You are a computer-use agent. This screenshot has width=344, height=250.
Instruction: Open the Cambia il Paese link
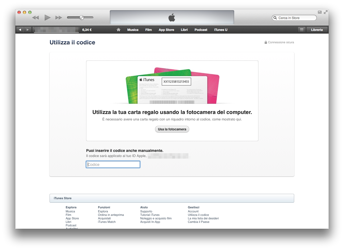tap(199, 222)
